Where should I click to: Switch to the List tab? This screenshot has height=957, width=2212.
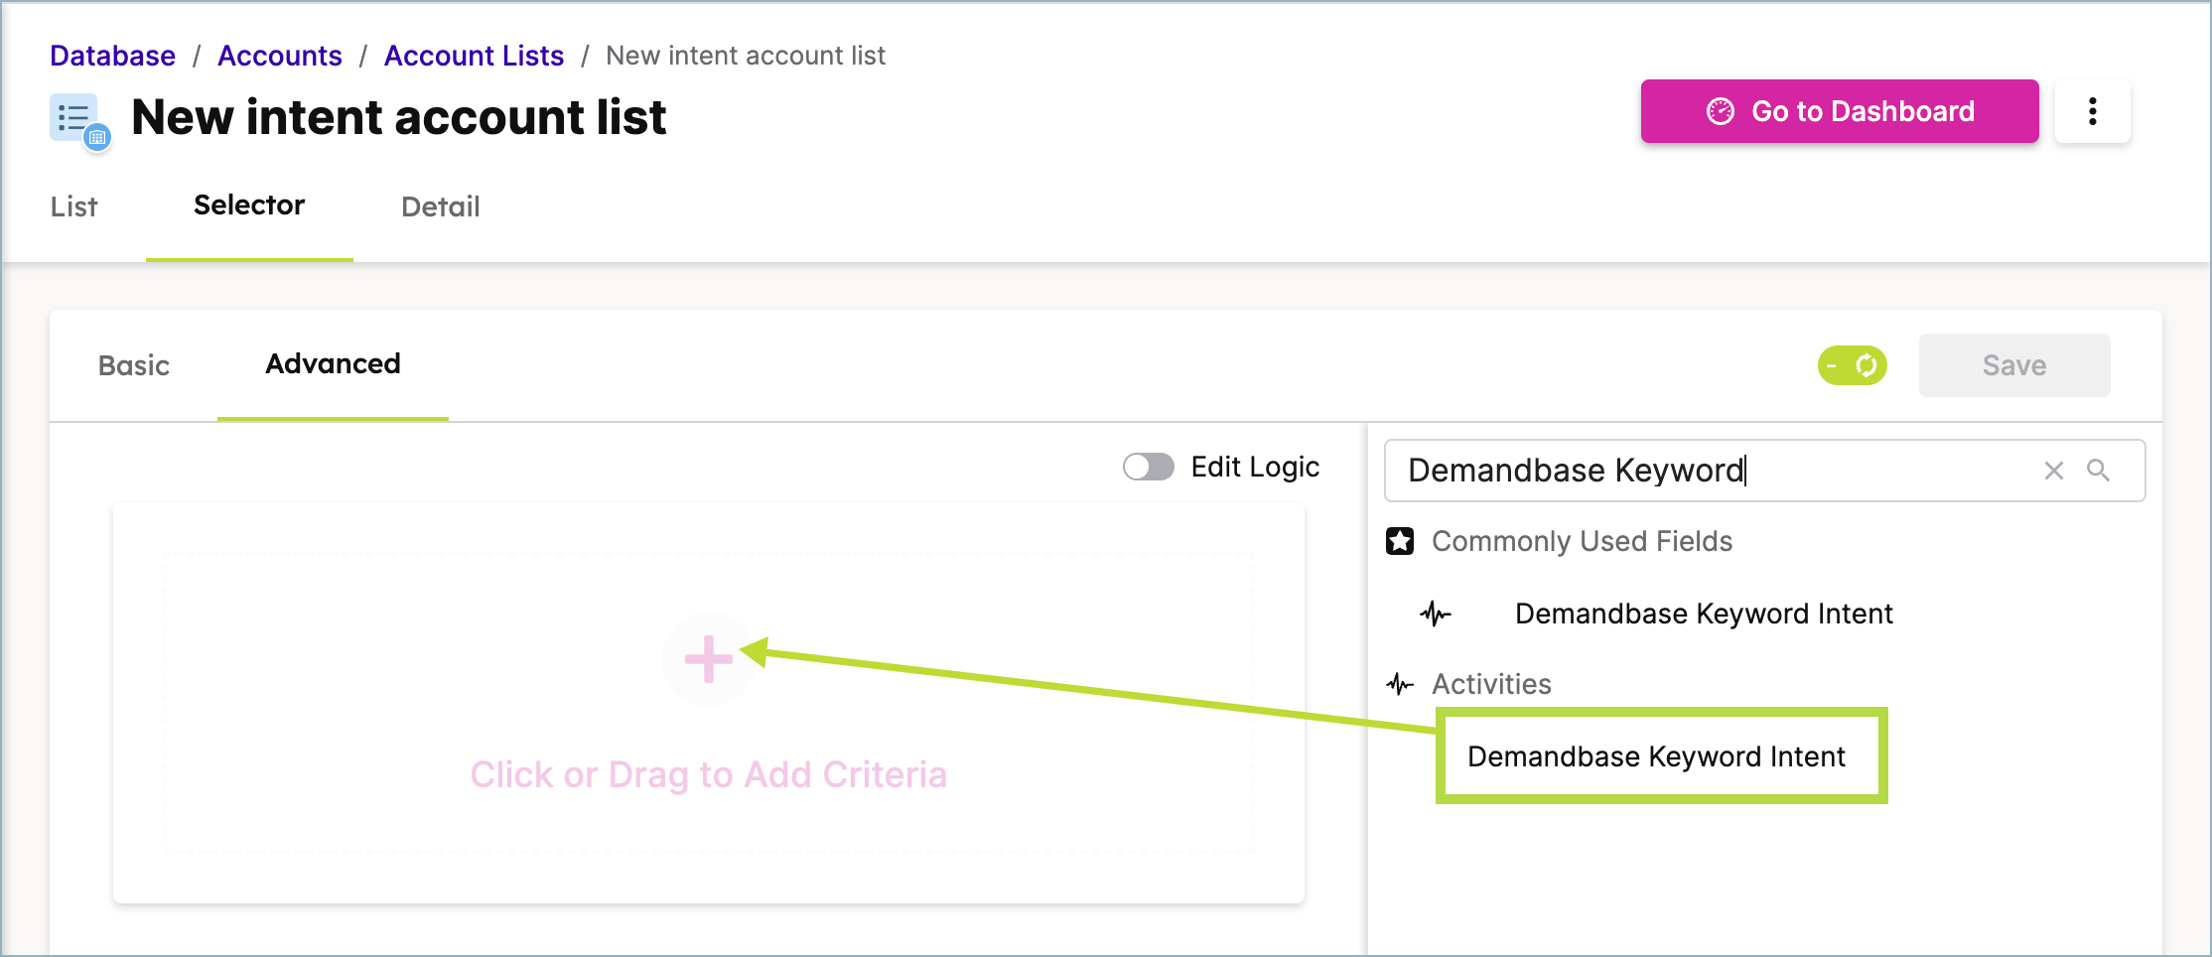(x=74, y=206)
